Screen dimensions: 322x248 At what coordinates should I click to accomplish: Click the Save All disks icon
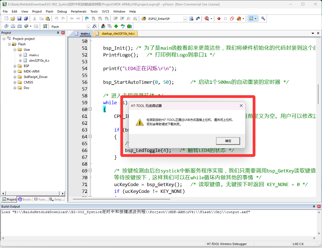click(26, 19)
